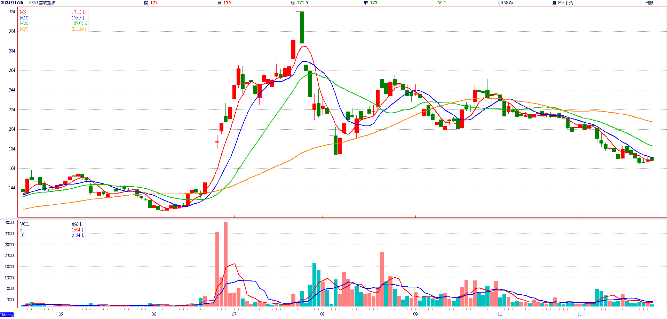
Task: Click the 2024/11/26 date in header
Action: point(12,3)
